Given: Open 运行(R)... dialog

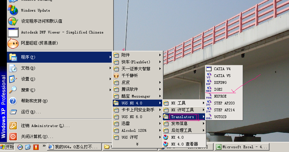Looking at the screenshot, I should coord(60,112).
